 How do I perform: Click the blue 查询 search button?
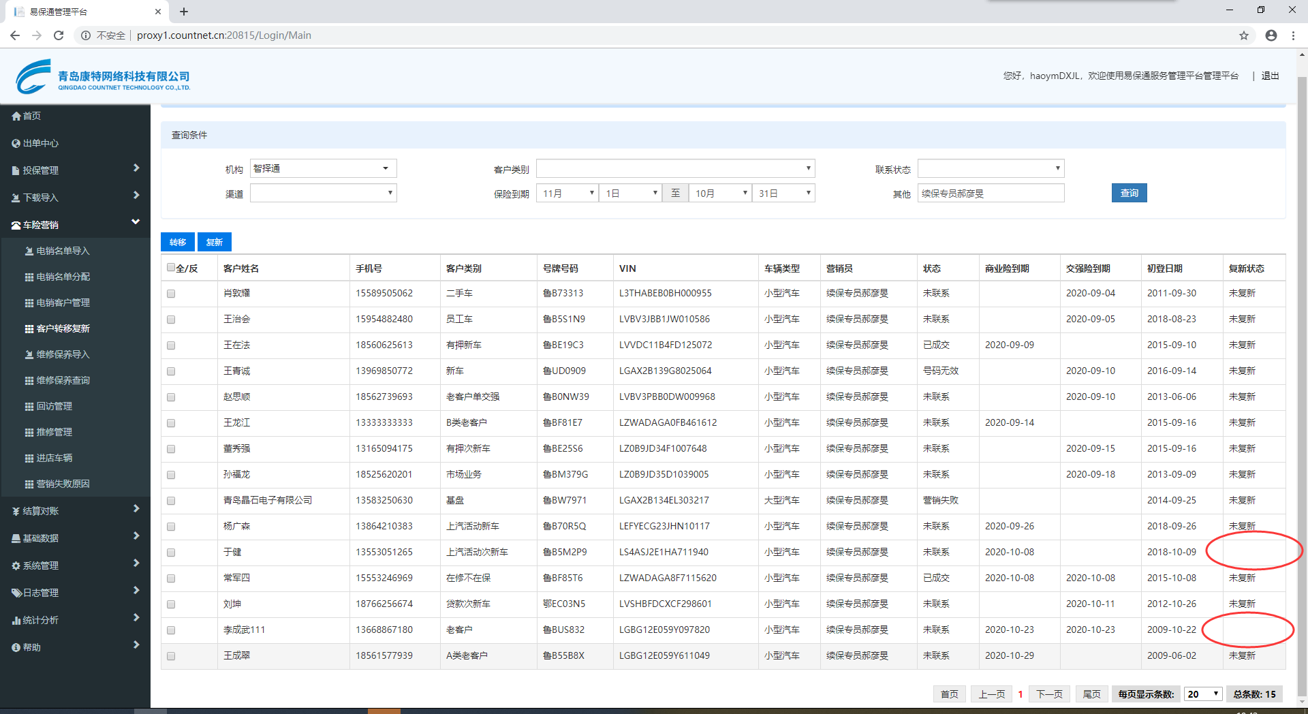click(x=1129, y=193)
